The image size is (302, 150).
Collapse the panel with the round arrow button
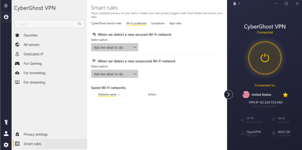229,94
